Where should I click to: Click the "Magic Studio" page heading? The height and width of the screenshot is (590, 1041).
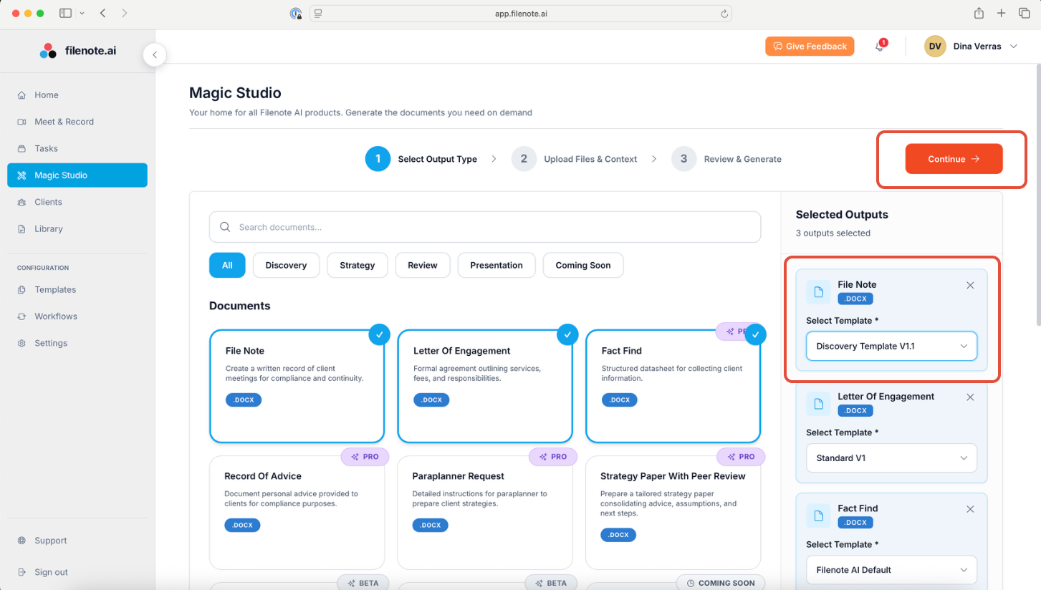tap(235, 93)
